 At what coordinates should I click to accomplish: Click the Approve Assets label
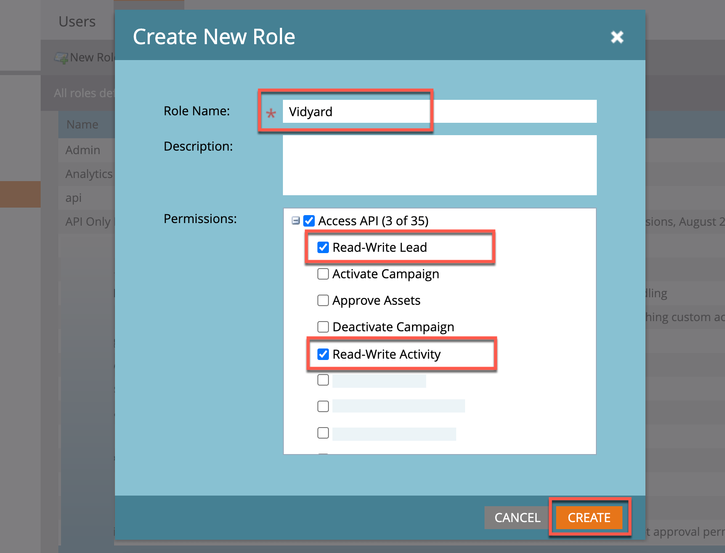point(376,300)
